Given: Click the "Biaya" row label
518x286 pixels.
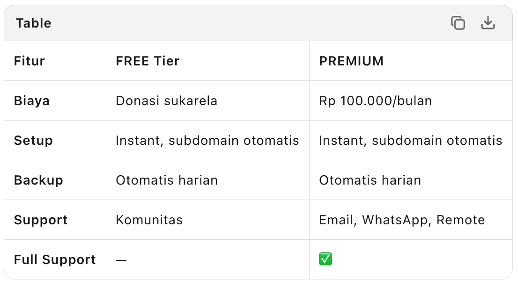Looking at the screenshot, I should point(32,100).
